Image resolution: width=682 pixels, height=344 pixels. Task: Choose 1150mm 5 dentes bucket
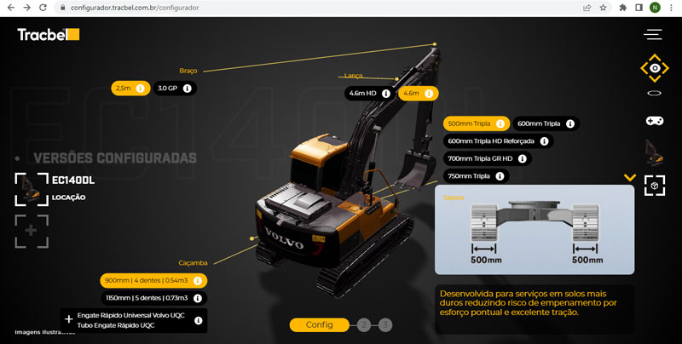[153, 298]
